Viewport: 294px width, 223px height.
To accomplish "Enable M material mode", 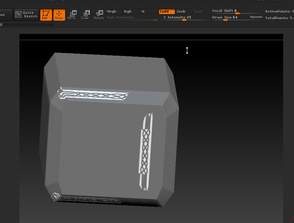I will [149, 12].
